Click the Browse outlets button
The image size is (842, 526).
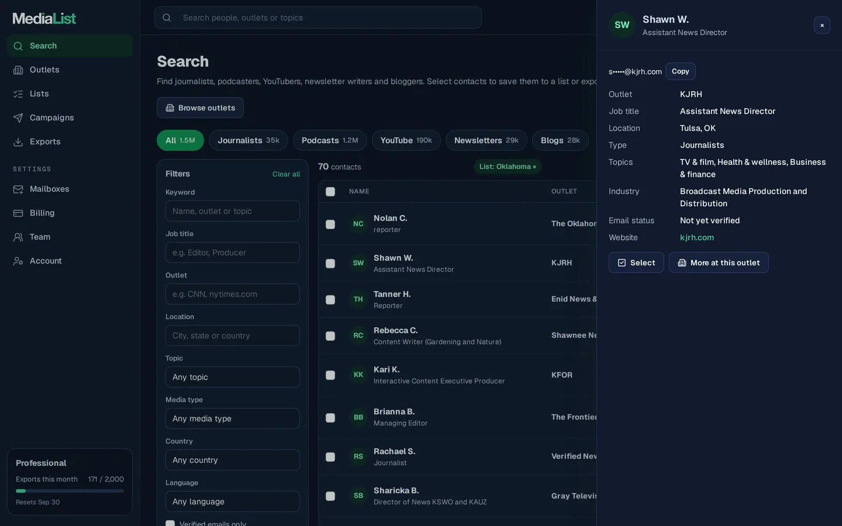200,108
